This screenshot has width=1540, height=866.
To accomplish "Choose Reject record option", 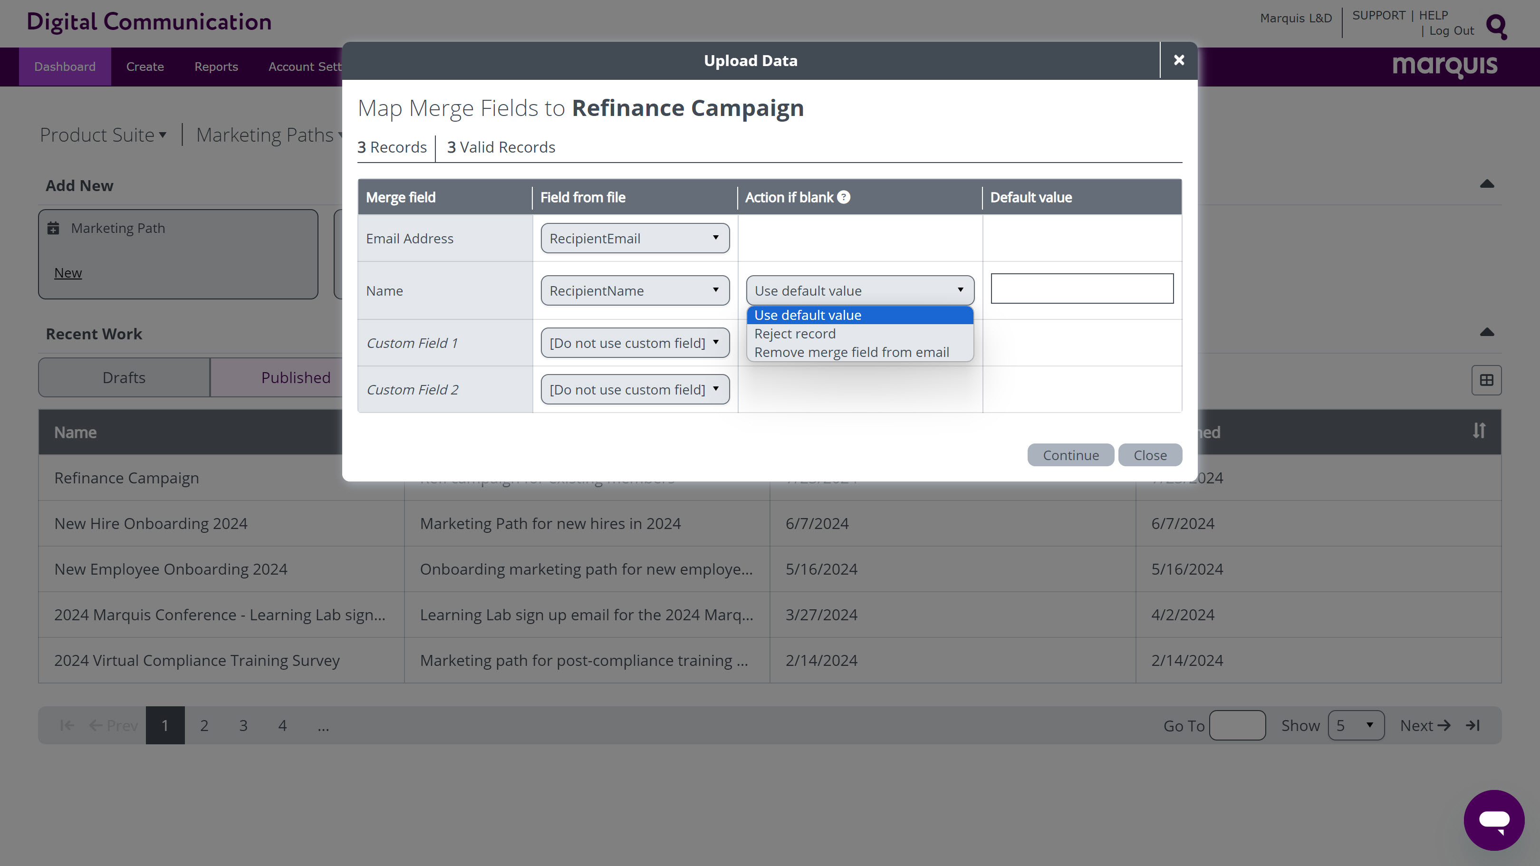I will pyautogui.click(x=860, y=334).
